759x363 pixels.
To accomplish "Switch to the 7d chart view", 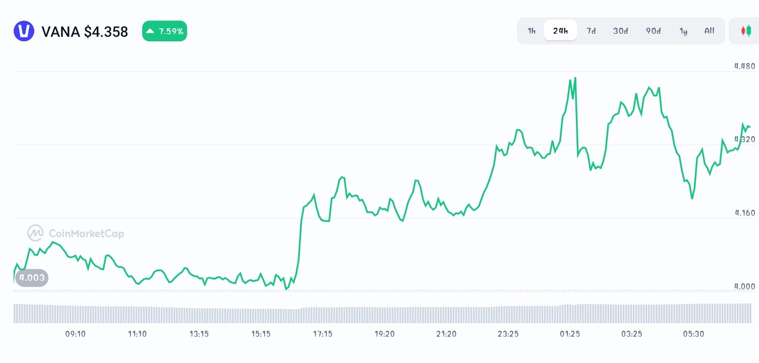I will coord(591,31).
